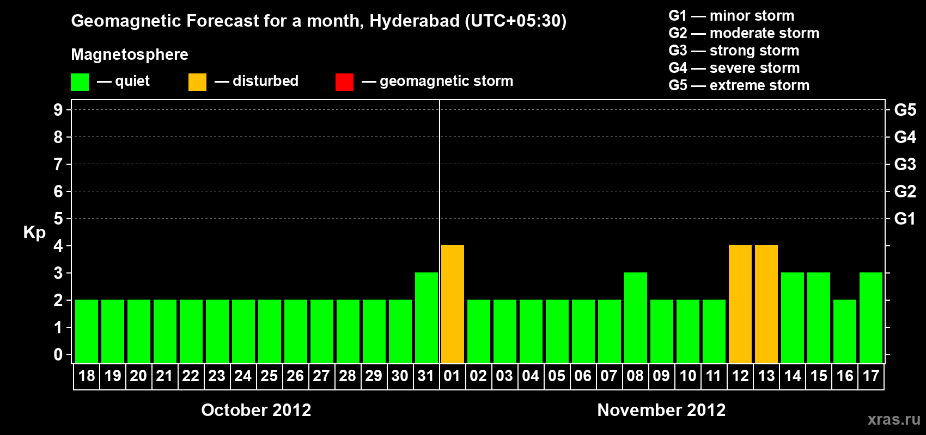
Task: Click the Magnetosphere heading
Action: point(130,55)
